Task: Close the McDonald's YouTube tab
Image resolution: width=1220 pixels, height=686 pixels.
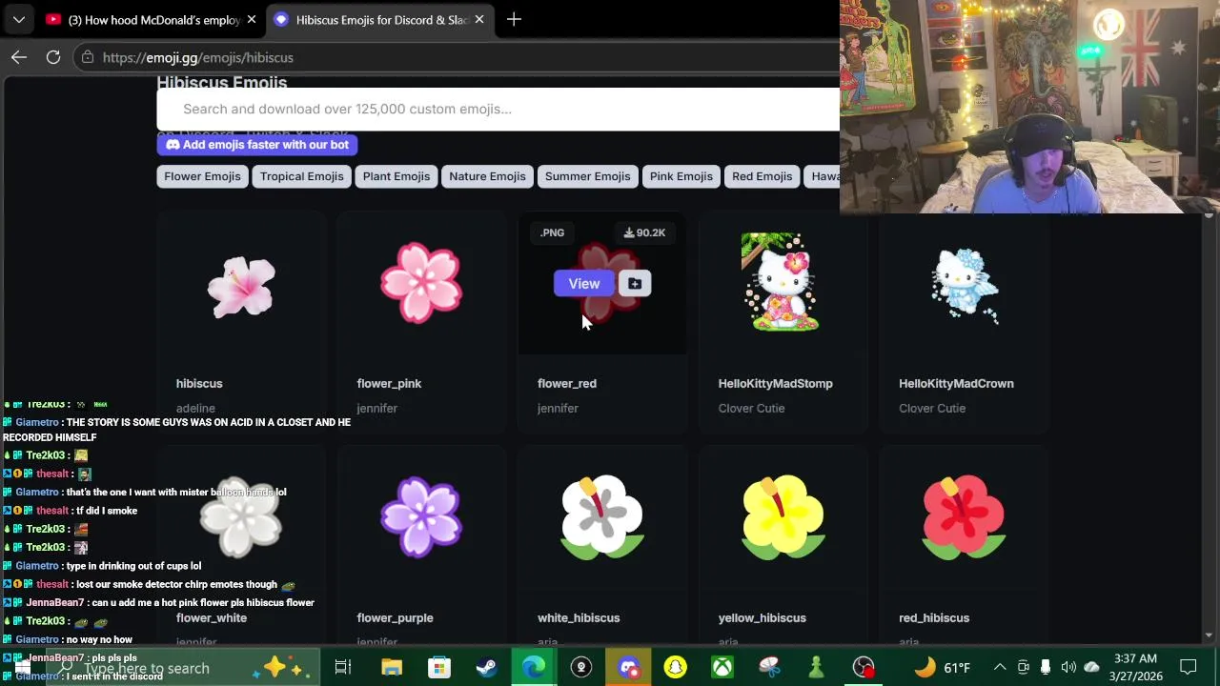Action: 252,19
